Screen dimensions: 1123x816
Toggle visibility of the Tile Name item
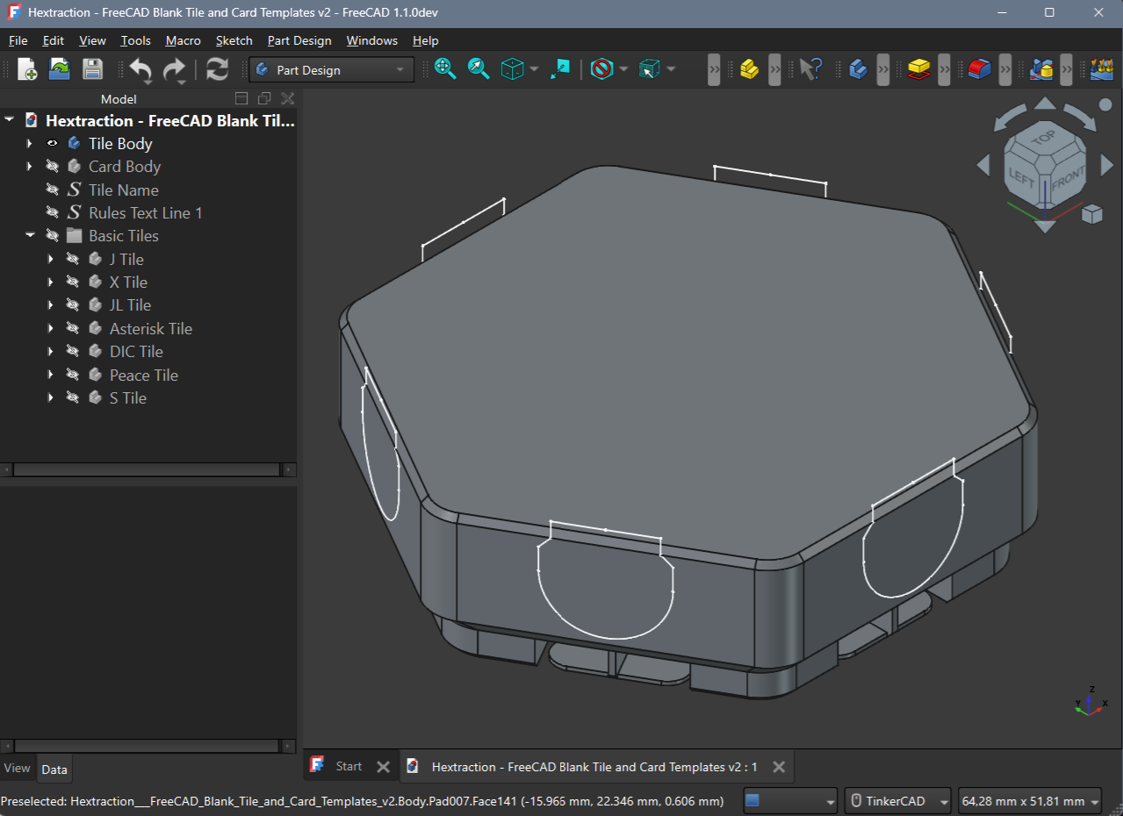(x=52, y=190)
